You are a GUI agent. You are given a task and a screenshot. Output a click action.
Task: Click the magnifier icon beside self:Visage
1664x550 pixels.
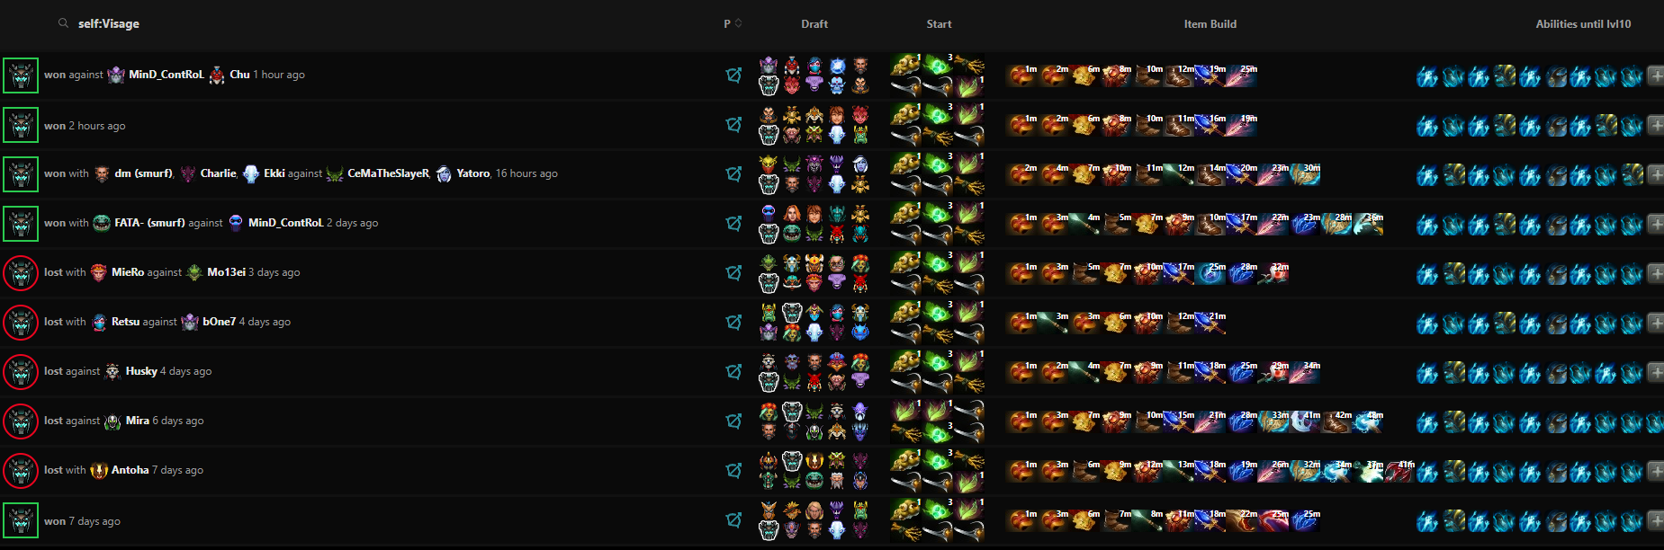tap(63, 23)
